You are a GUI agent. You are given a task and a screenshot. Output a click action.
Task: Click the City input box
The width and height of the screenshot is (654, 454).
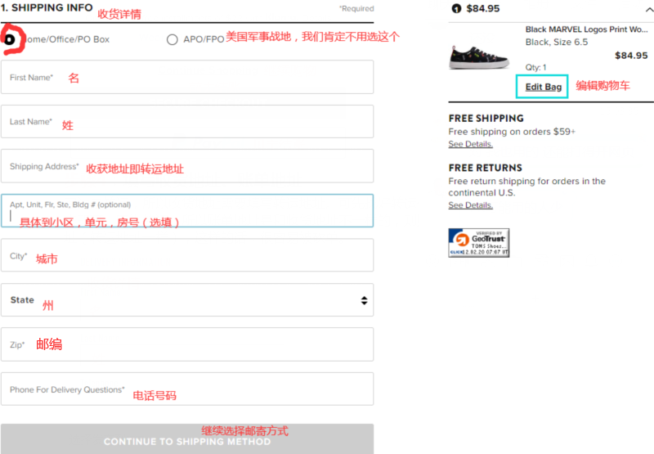tap(187, 255)
